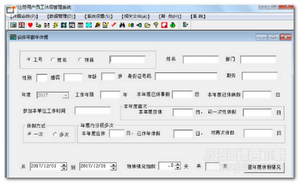The image size is (299, 183).
Task: Click the red grid calendar toolbar icon
Action: point(21,25)
